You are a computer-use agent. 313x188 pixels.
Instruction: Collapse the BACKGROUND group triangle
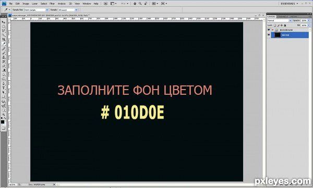tap(273, 30)
